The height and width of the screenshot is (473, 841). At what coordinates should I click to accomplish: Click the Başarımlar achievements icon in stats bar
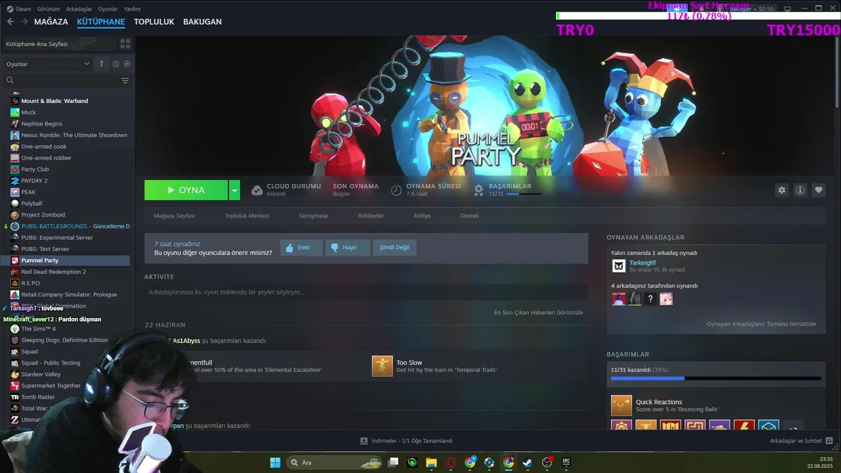(479, 190)
